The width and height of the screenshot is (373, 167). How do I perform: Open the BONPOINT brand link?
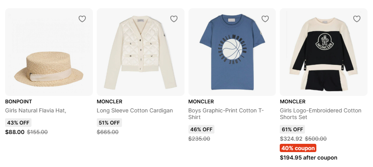pos(18,101)
